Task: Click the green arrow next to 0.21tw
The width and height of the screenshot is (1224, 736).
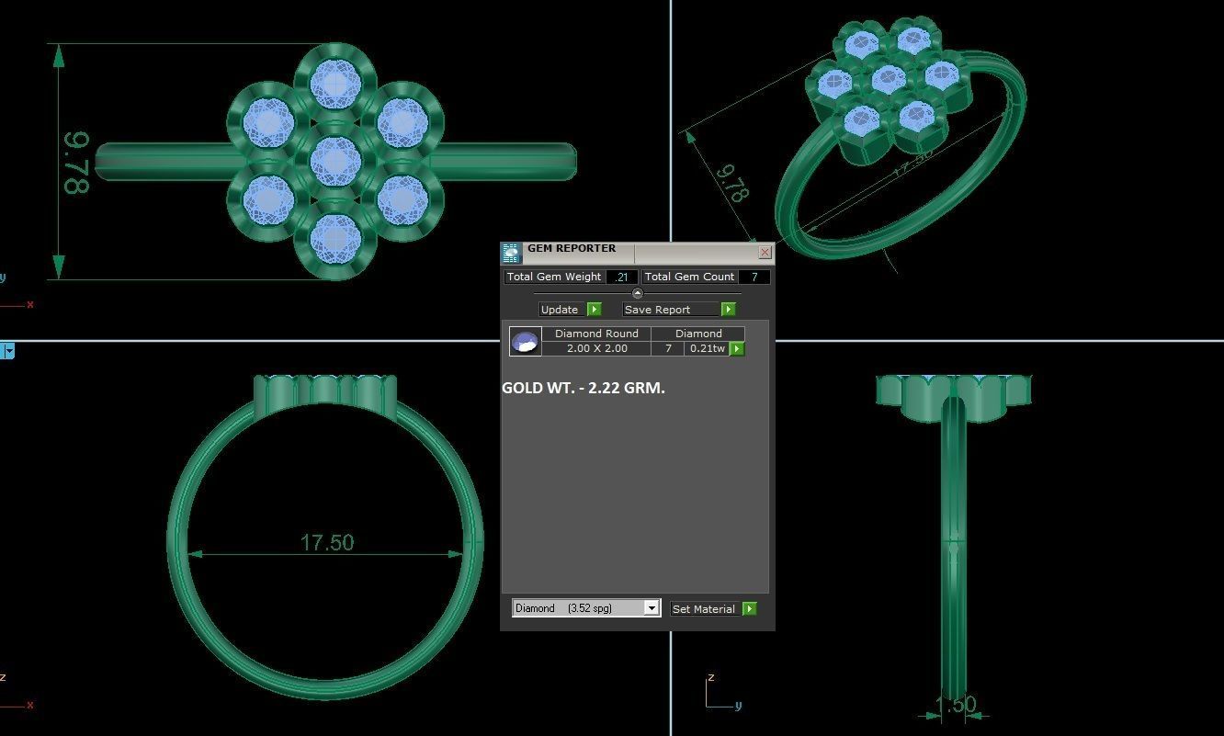Action: click(737, 349)
